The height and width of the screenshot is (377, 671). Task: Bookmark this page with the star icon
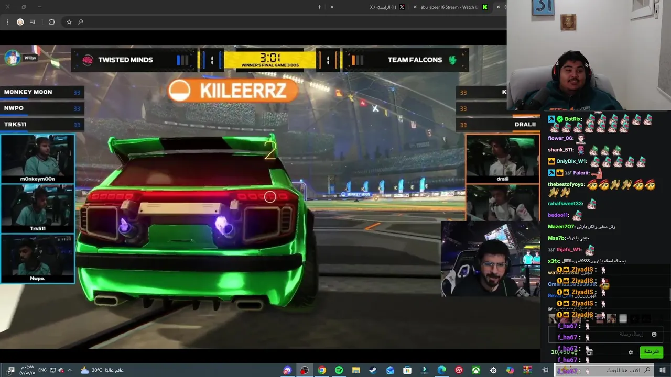pos(69,22)
